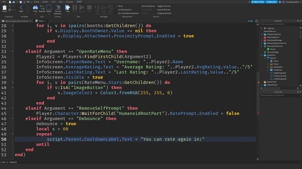Select the Client script in Explorer

pos(276,61)
